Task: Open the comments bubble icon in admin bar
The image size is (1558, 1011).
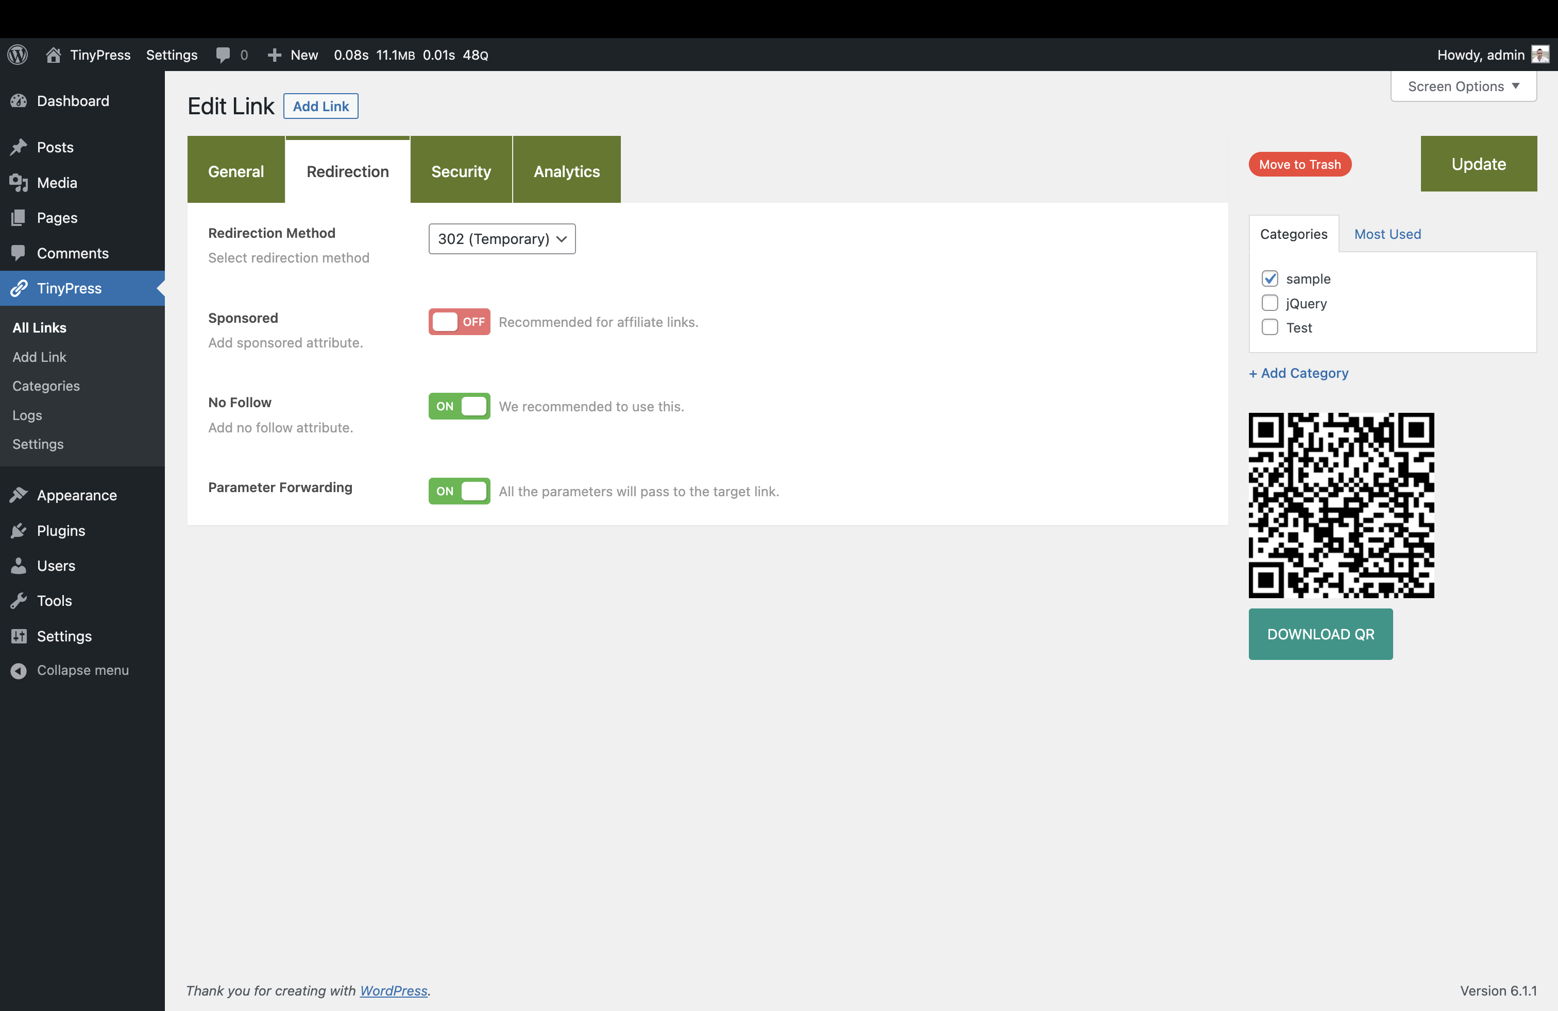Action: (223, 55)
